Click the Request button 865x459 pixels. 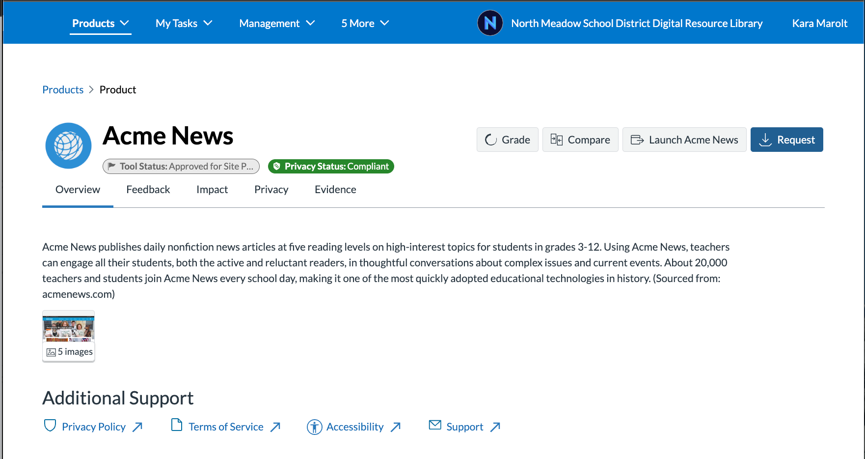click(787, 140)
